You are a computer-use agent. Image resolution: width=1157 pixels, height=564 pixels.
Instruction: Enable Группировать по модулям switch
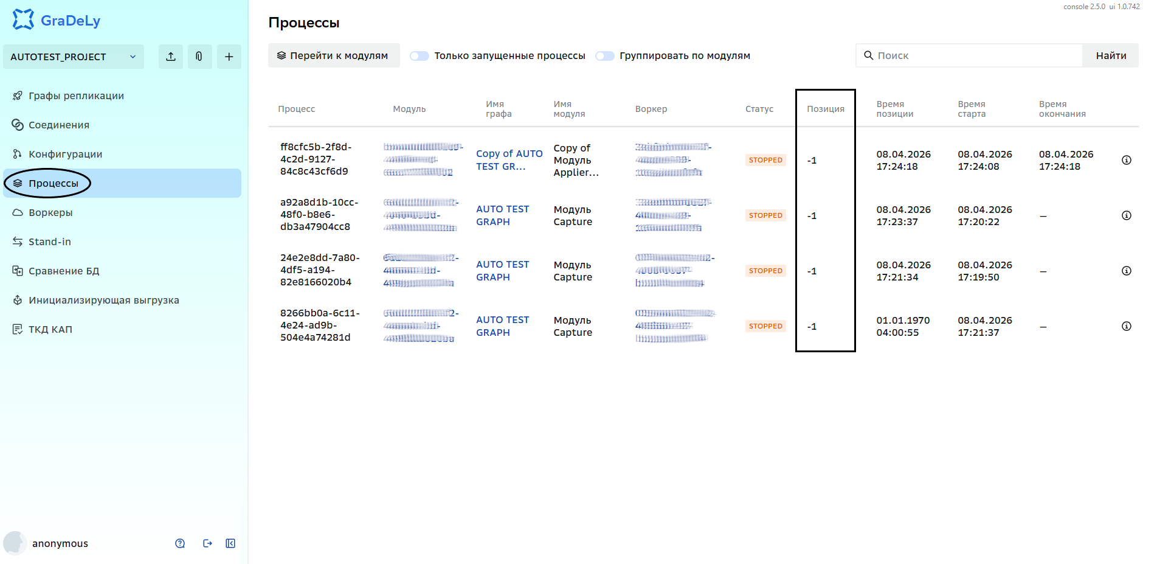(x=604, y=56)
